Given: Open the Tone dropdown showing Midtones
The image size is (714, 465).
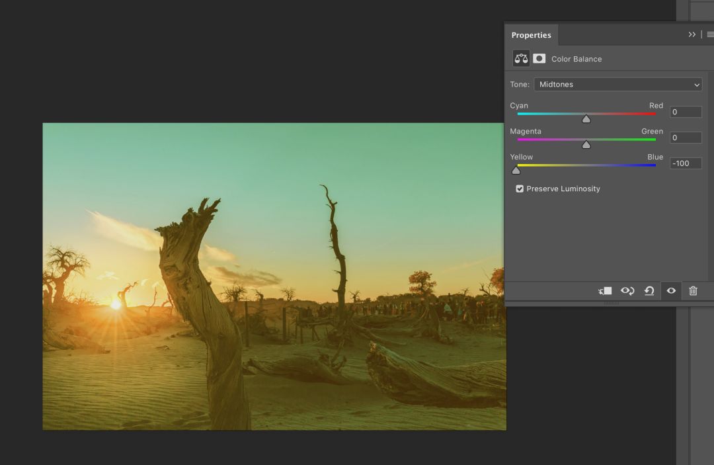Looking at the screenshot, I should (x=617, y=85).
